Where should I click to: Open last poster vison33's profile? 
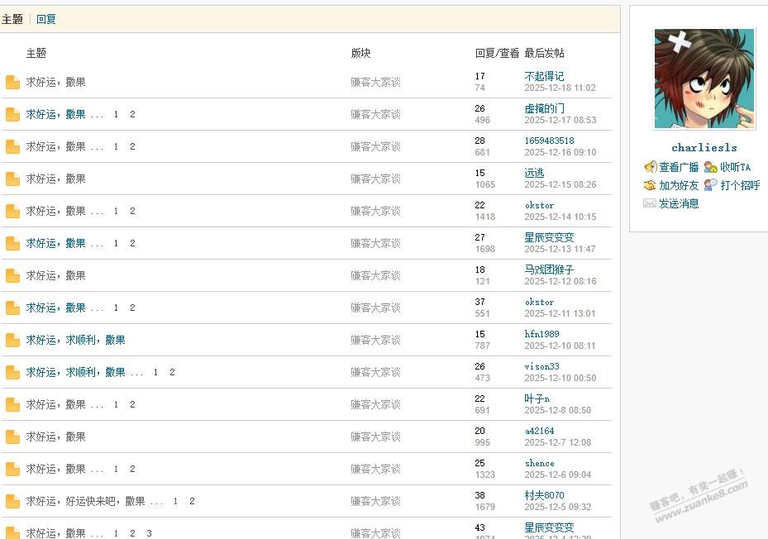tap(541, 366)
